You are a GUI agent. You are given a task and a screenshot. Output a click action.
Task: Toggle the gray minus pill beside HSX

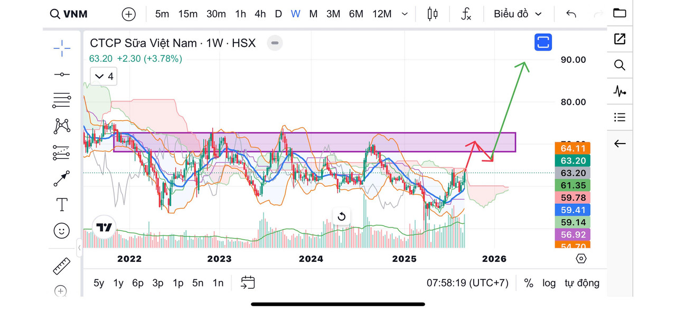tap(275, 43)
